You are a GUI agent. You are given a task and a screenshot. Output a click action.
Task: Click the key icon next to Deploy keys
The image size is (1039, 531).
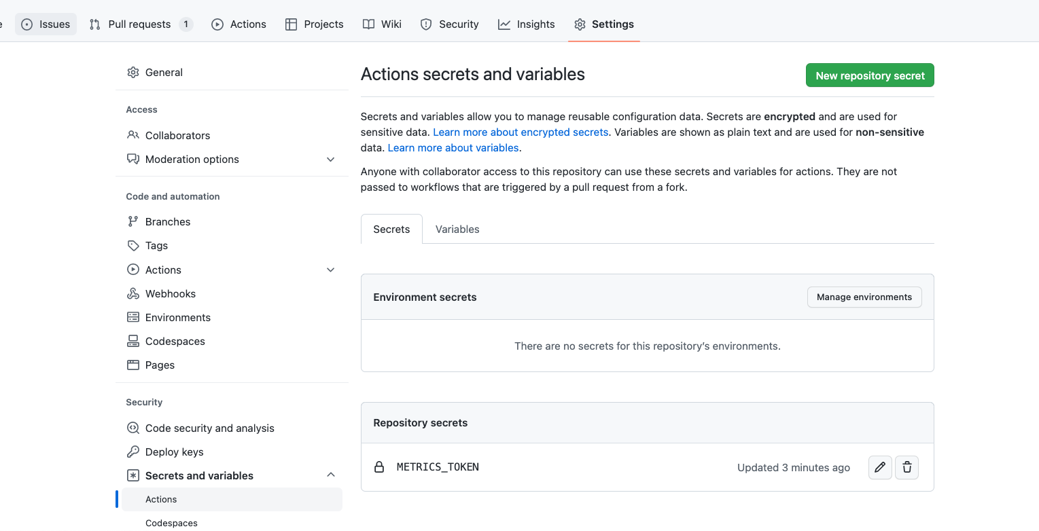coord(133,452)
